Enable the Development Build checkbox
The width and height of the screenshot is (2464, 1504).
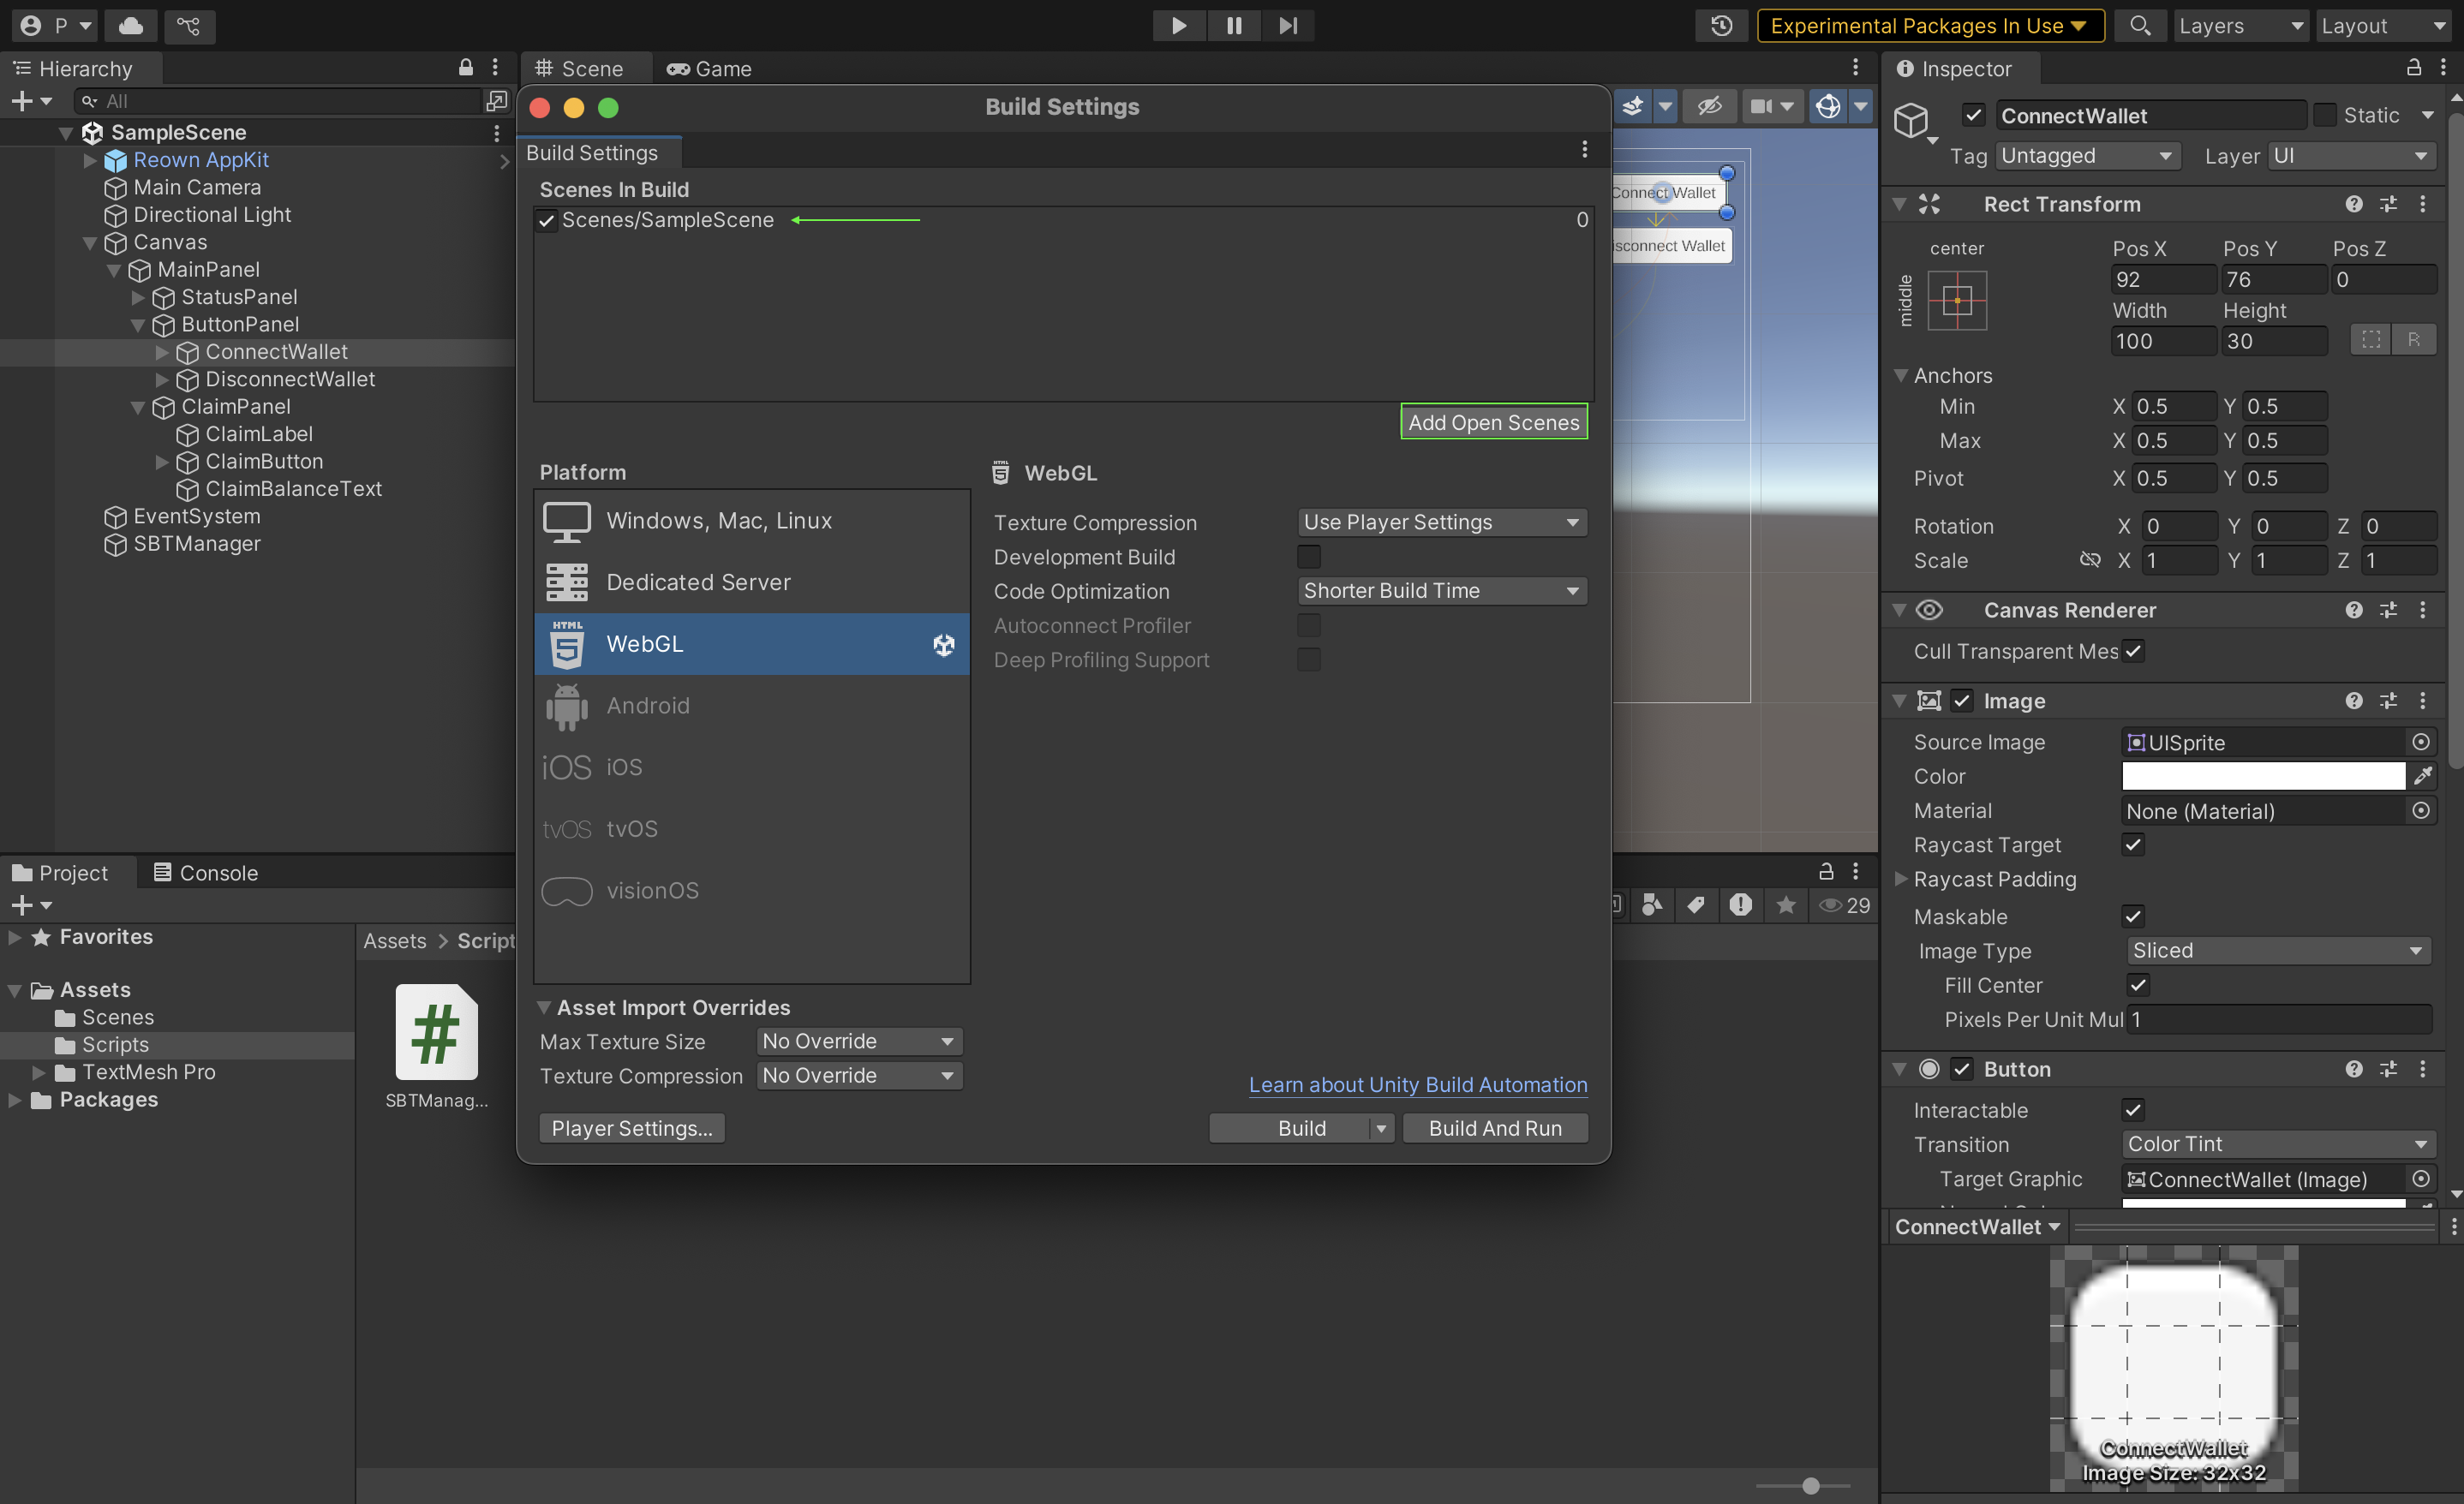point(1308,557)
